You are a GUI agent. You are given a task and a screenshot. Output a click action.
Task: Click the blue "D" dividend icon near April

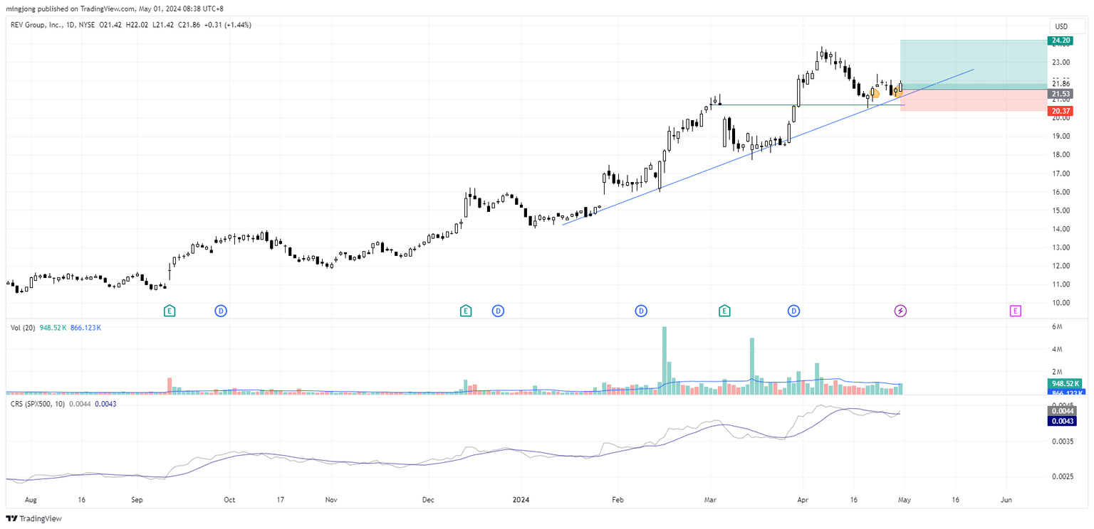[x=793, y=311]
